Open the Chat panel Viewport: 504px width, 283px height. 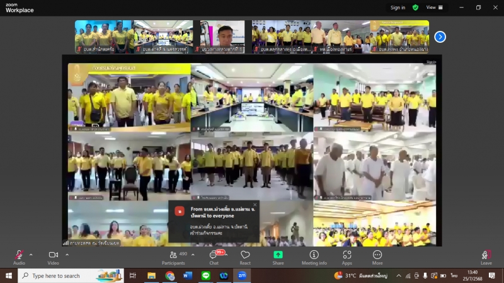click(214, 257)
